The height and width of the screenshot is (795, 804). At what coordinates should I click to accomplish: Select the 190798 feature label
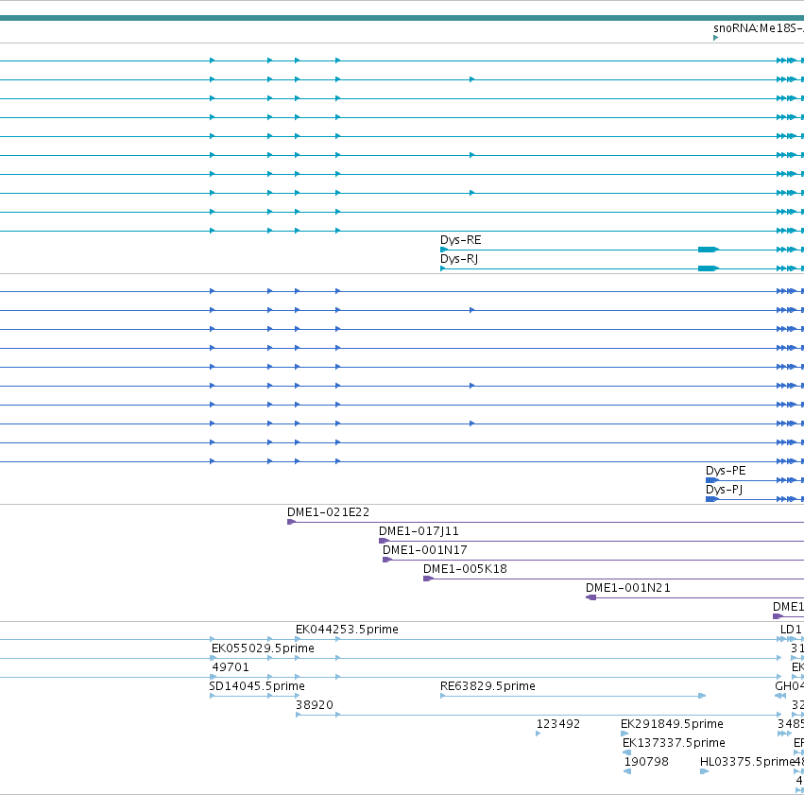click(x=646, y=762)
